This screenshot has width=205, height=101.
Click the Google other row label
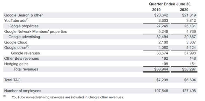17,48
